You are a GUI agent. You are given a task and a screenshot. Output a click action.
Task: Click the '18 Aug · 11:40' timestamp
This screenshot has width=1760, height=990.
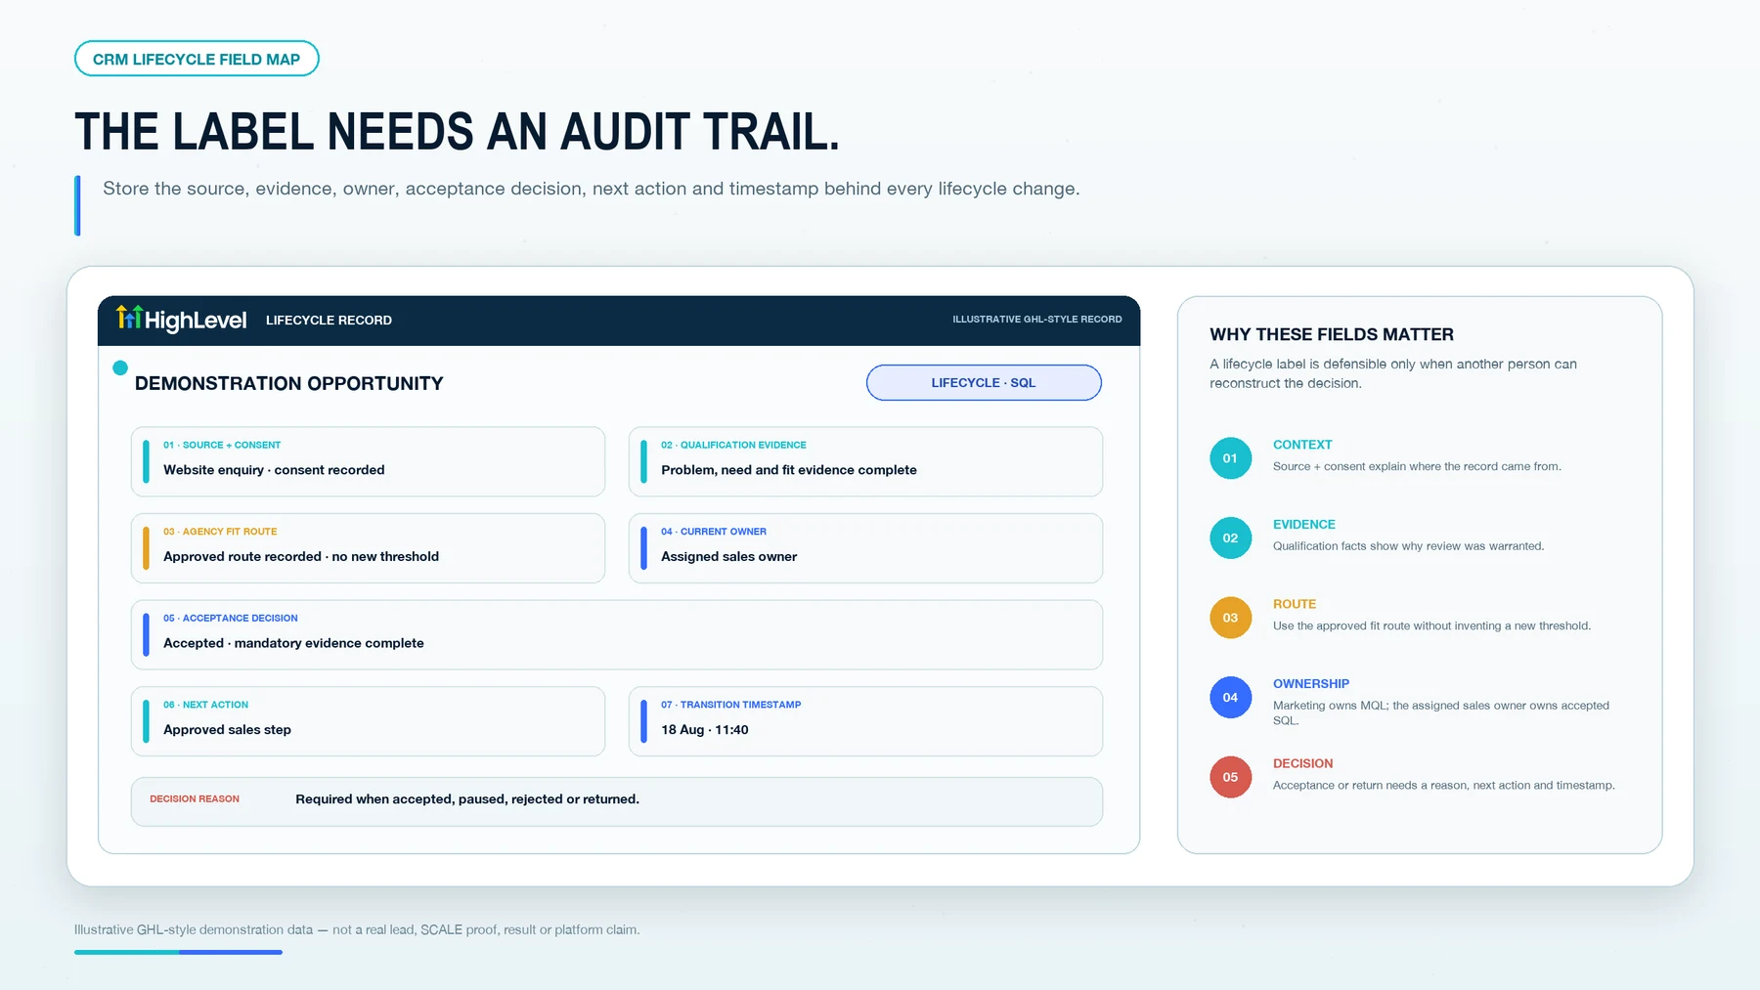click(705, 730)
